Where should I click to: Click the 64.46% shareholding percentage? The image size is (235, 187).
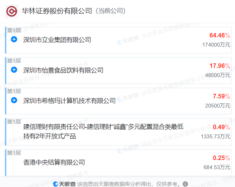(x=220, y=35)
